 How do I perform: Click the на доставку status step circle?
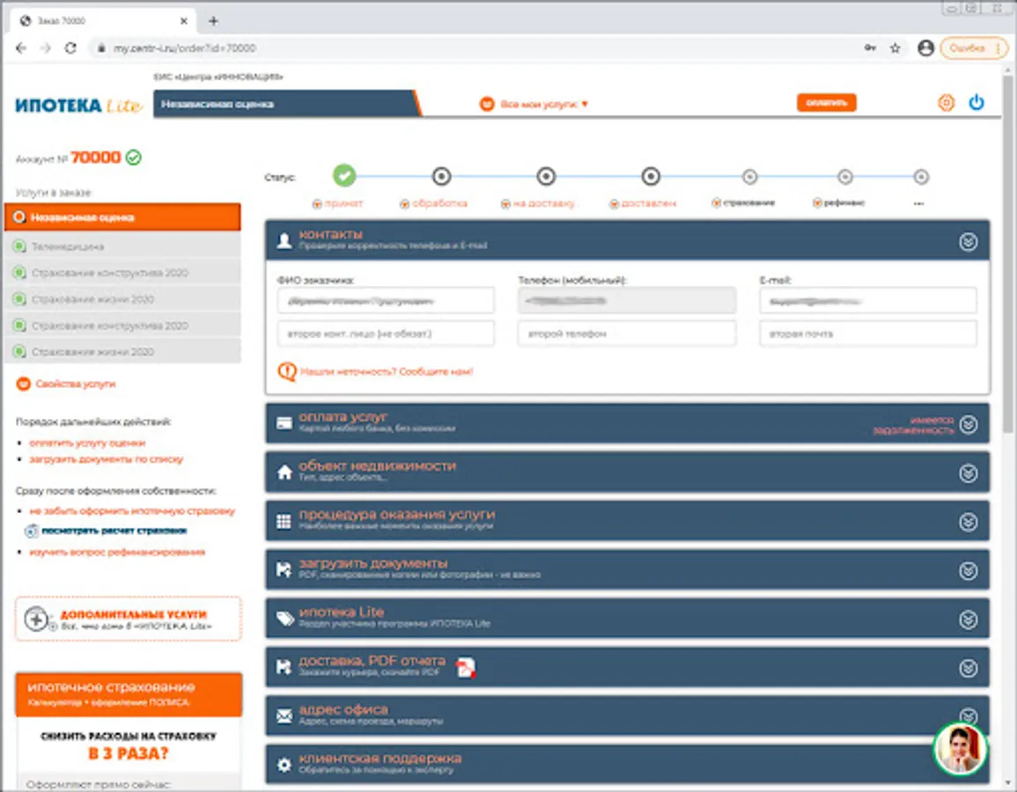tap(546, 176)
